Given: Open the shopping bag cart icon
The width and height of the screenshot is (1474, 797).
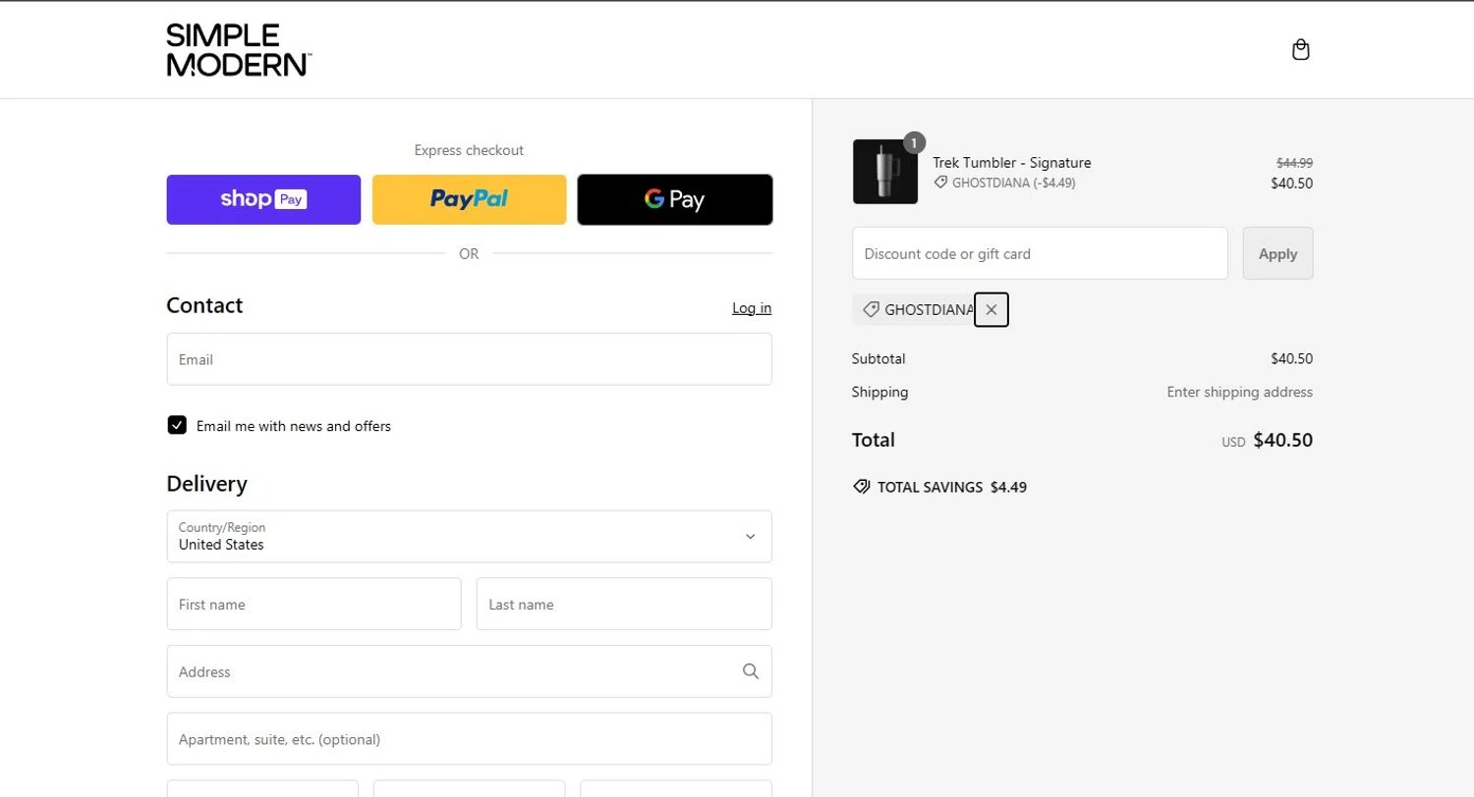Looking at the screenshot, I should click(x=1300, y=50).
